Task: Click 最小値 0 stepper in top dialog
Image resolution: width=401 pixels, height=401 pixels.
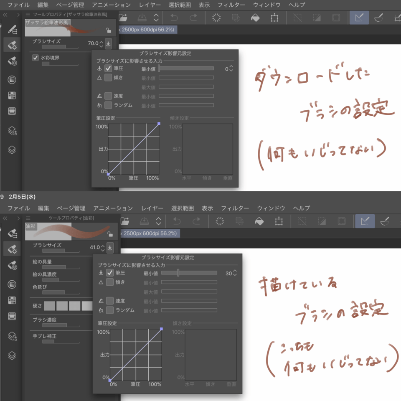Action: click(x=231, y=68)
